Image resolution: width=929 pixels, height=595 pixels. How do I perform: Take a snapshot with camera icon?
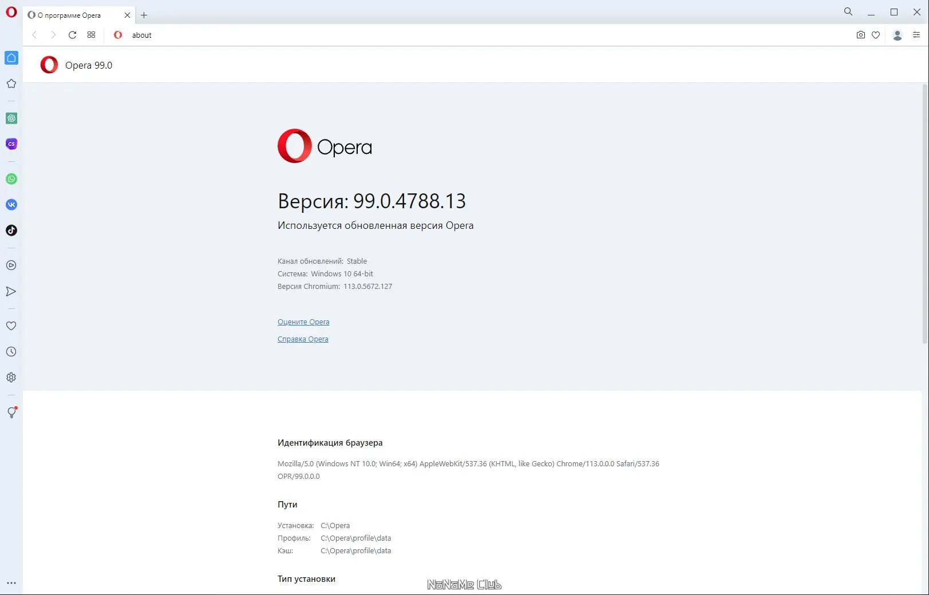[861, 35]
